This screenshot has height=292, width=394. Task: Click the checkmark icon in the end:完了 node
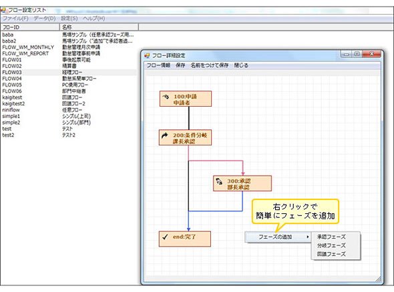click(x=165, y=237)
